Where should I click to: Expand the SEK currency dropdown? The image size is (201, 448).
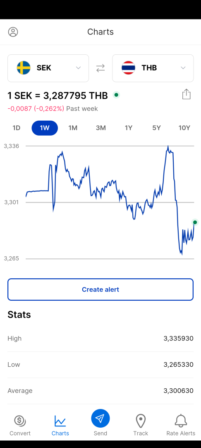click(x=78, y=68)
